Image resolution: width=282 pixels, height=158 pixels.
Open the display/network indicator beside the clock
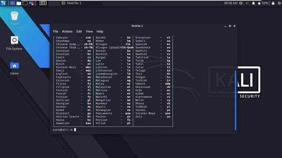(x=241, y=3)
